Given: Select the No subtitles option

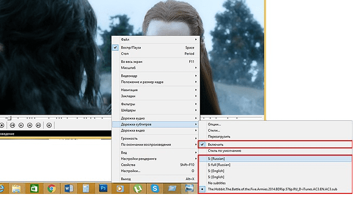Looking at the screenshot, I should [x=275, y=183].
